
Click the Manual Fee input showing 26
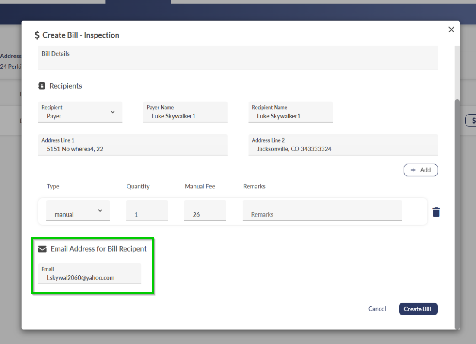click(x=205, y=211)
